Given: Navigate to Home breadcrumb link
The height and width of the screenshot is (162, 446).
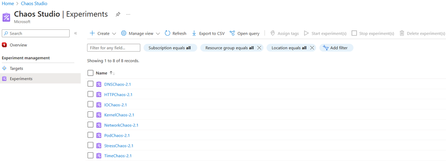Looking at the screenshot, I should point(8,4).
